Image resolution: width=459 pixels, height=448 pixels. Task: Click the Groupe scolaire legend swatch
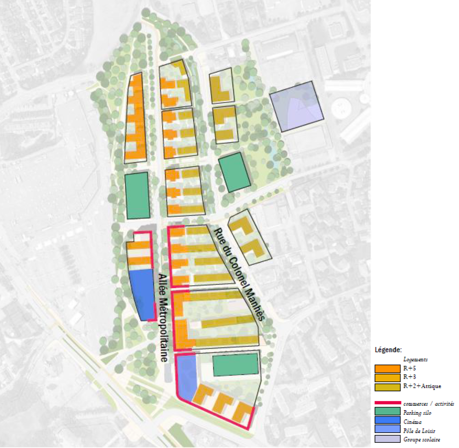[x=387, y=439]
